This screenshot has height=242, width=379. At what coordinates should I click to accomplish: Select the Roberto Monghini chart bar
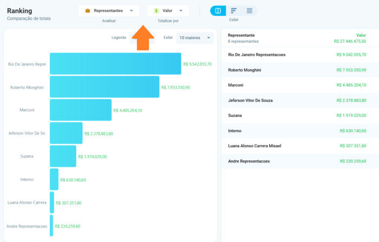coord(104,87)
